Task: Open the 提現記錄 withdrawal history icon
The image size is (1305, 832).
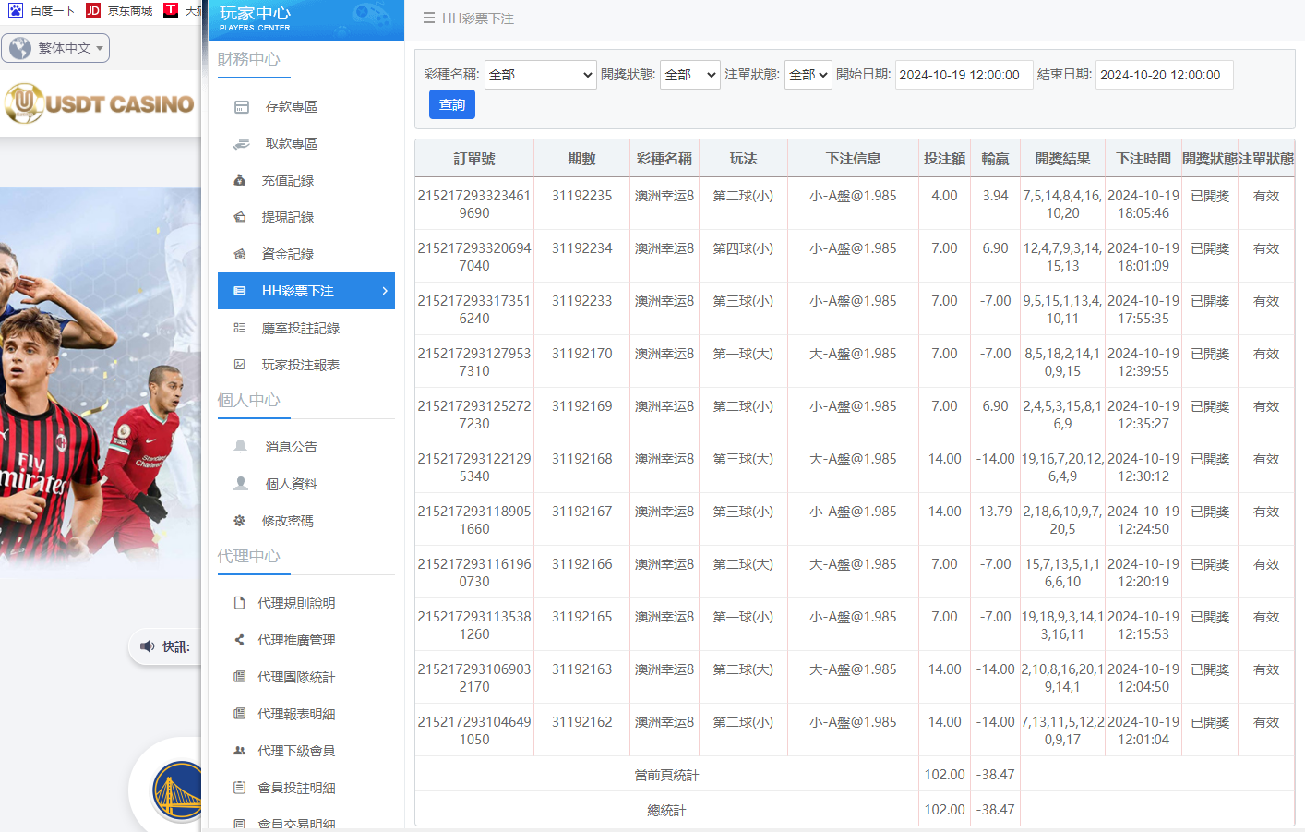Action: 241,217
